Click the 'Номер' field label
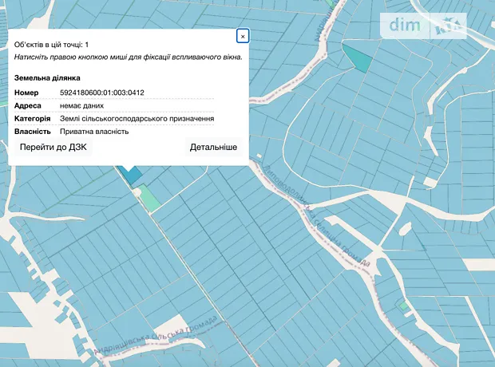 (26, 93)
